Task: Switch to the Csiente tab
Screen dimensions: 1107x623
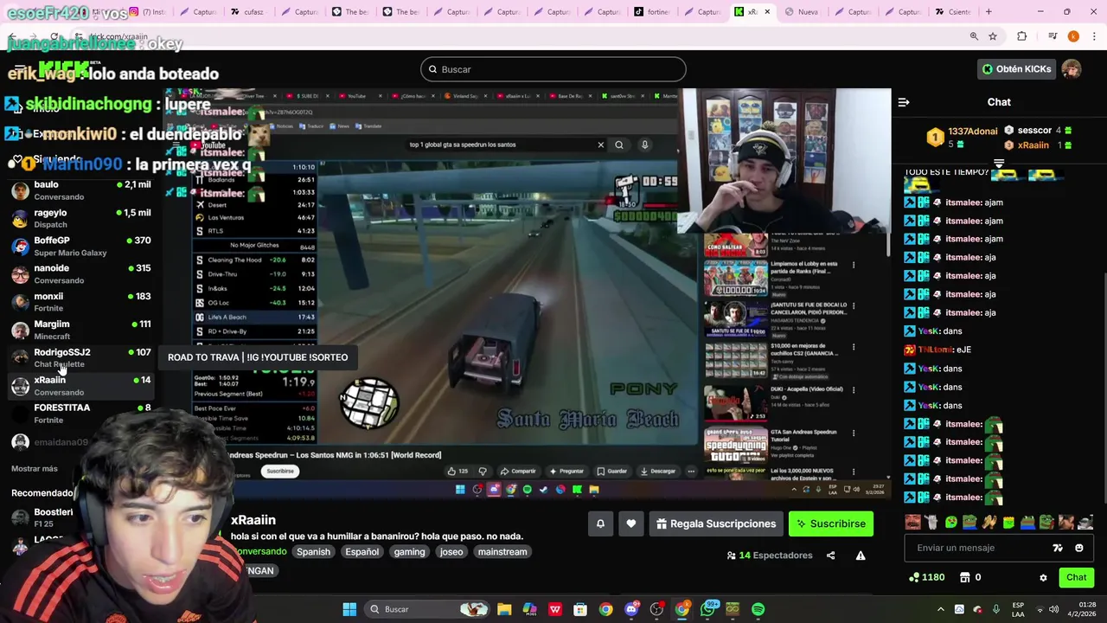Action: (954, 12)
